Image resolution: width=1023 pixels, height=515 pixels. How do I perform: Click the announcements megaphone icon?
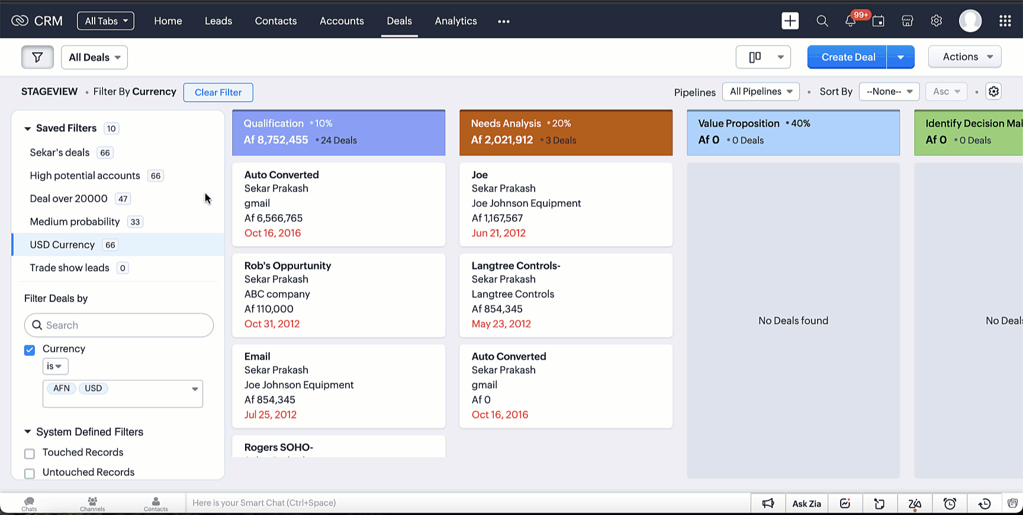[768, 503]
